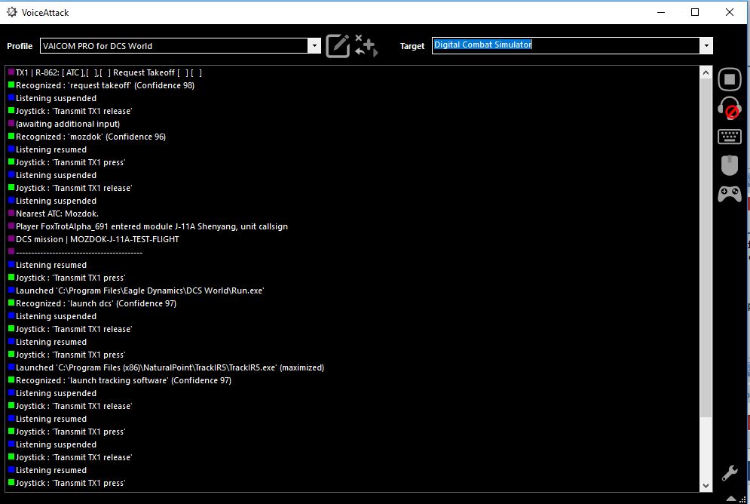Open the edit profile pencil icon
Viewport: 750px width, 504px height.
coord(338,46)
